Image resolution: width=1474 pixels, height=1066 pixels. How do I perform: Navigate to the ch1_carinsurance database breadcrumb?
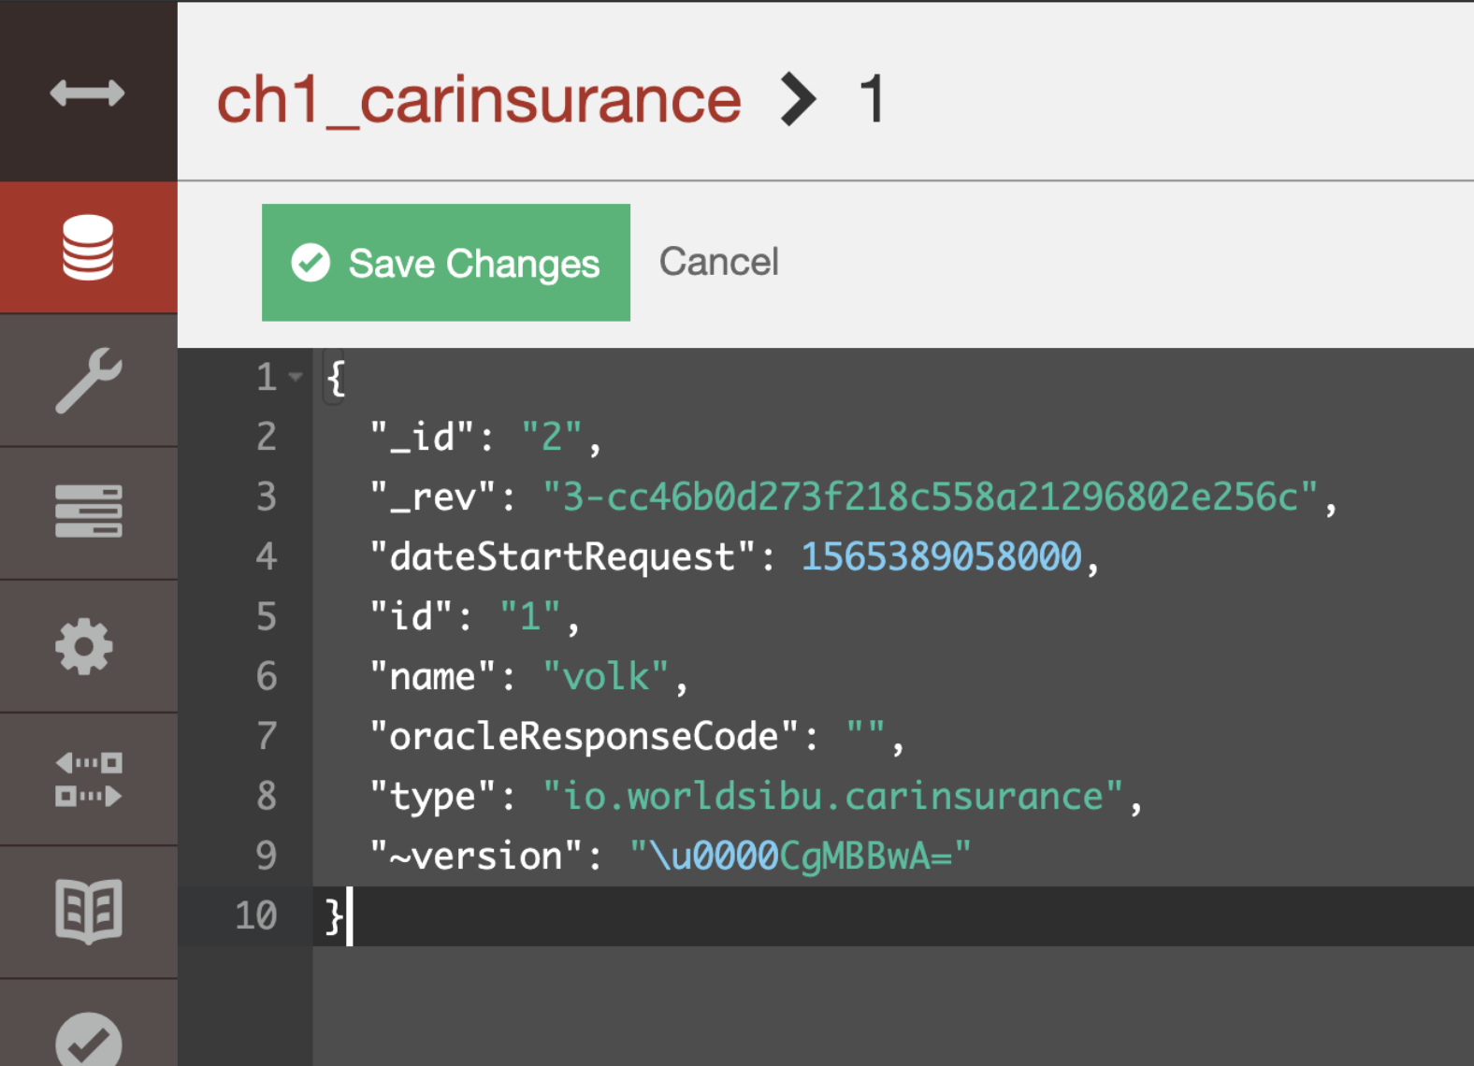(479, 100)
